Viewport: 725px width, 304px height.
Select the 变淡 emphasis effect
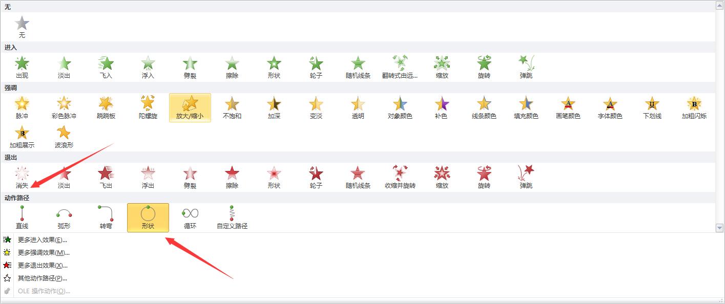tap(316, 107)
